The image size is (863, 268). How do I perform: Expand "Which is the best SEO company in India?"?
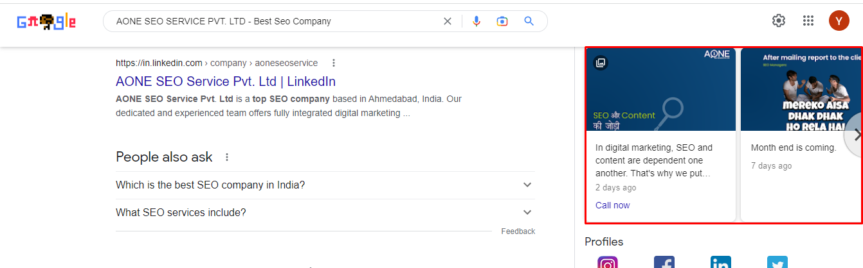(x=325, y=185)
